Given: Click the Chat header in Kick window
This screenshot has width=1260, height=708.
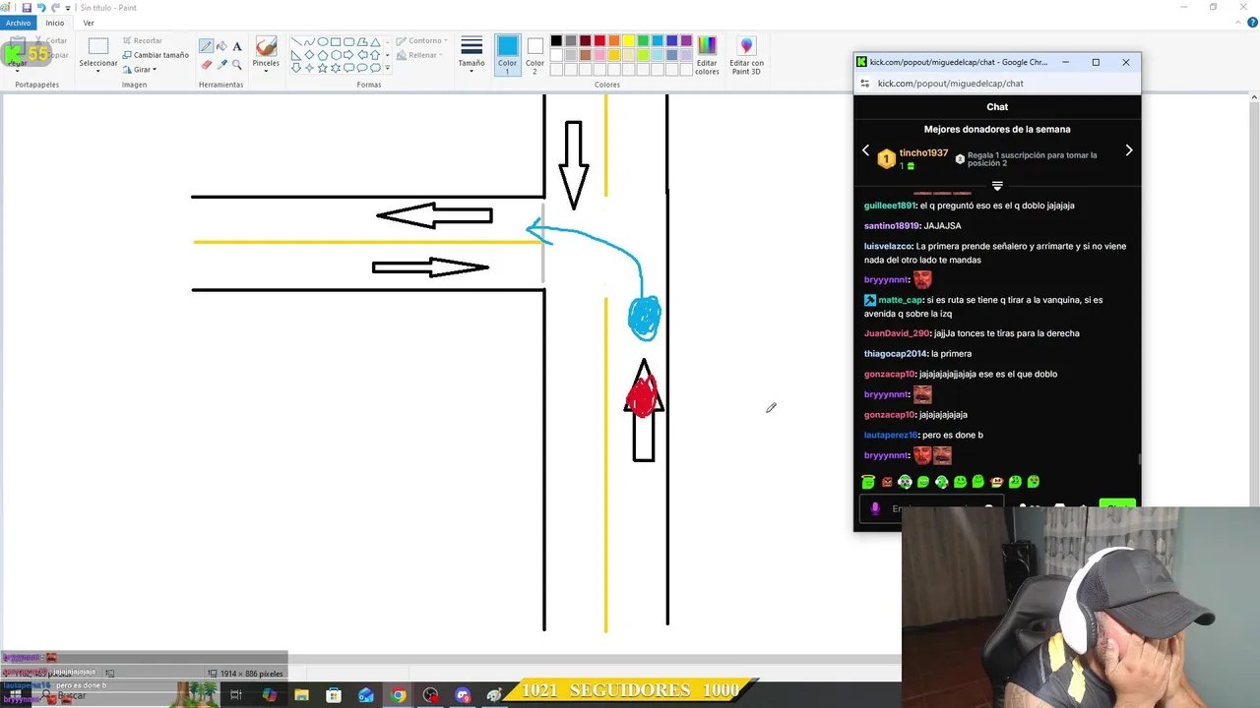Looking at the screenshot, I should tap(997, 106).
